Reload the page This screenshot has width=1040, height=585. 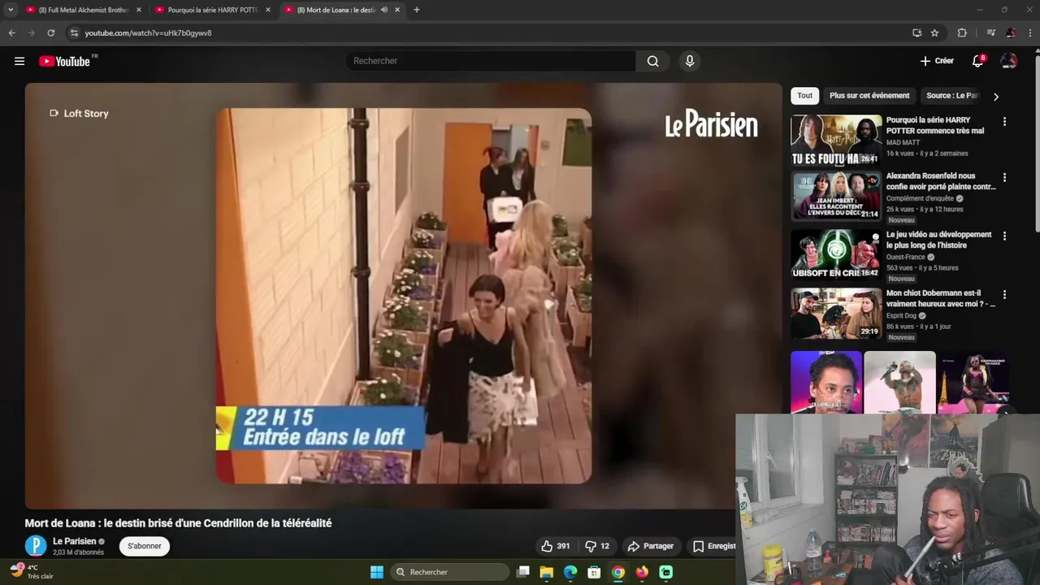[50, 32]
